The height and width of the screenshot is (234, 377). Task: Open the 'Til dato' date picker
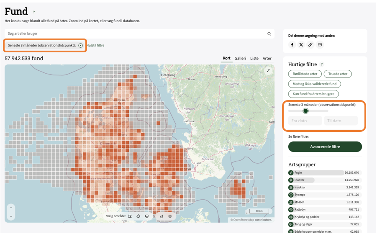point(341,121)
